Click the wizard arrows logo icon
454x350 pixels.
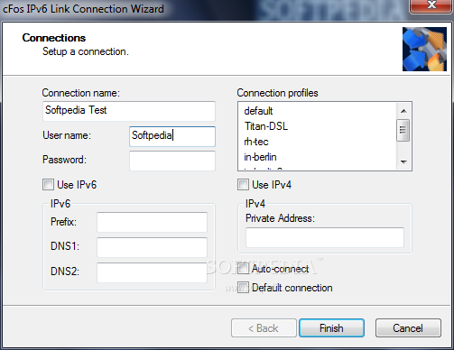pos(424,49)
